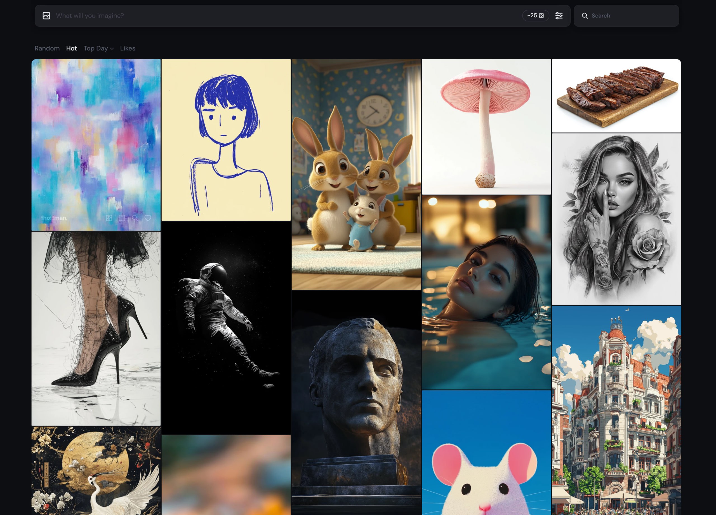The image size is (716, 515).
Task: Click the ~25 image count badge
Action: tap(535, 16)
